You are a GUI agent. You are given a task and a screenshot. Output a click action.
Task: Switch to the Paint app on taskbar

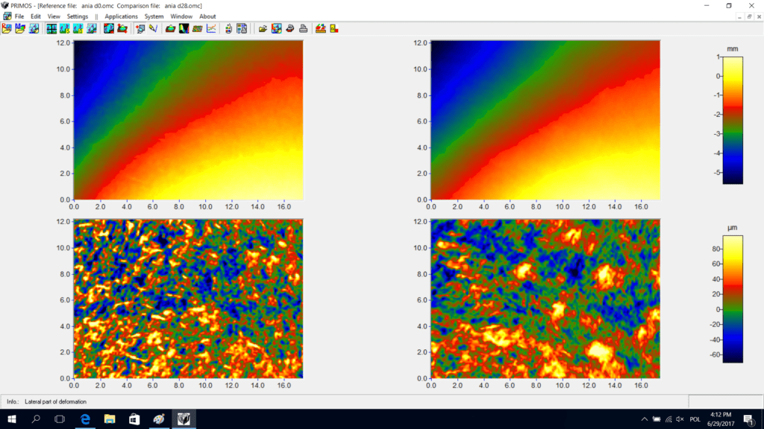click(x=159, y=419)
